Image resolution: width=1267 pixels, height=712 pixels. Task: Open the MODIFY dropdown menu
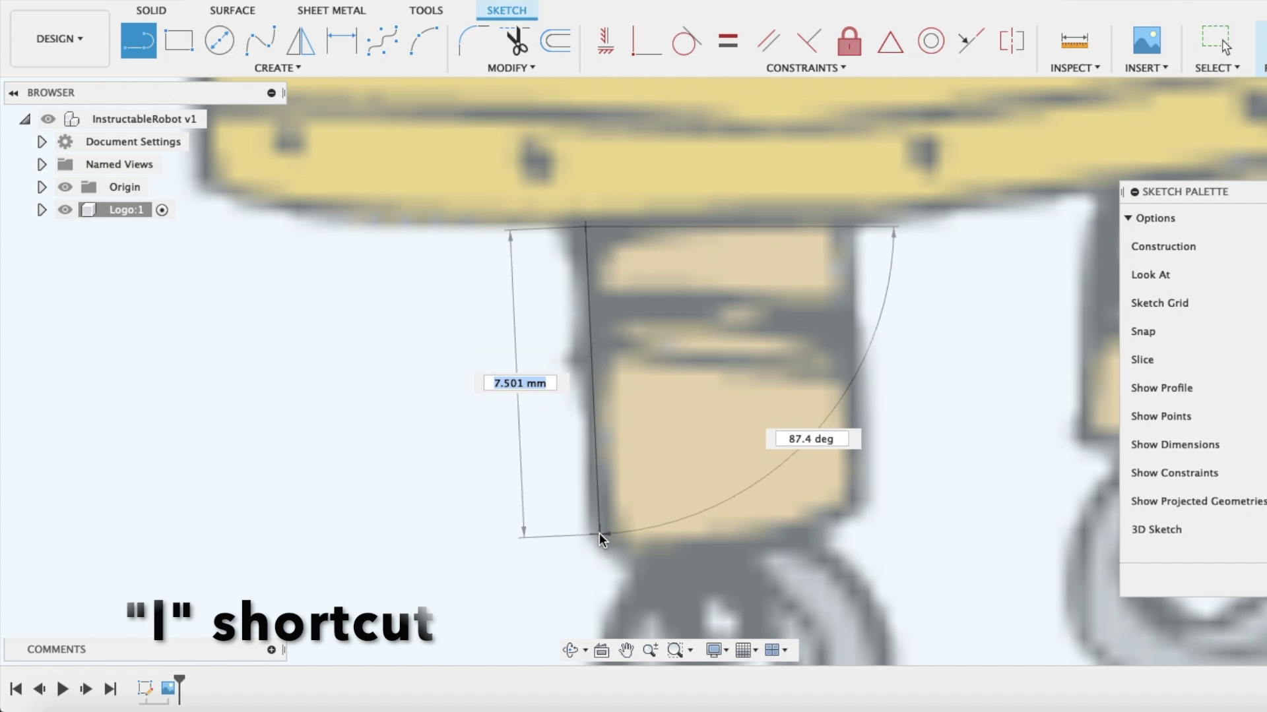tap(511, 67)
